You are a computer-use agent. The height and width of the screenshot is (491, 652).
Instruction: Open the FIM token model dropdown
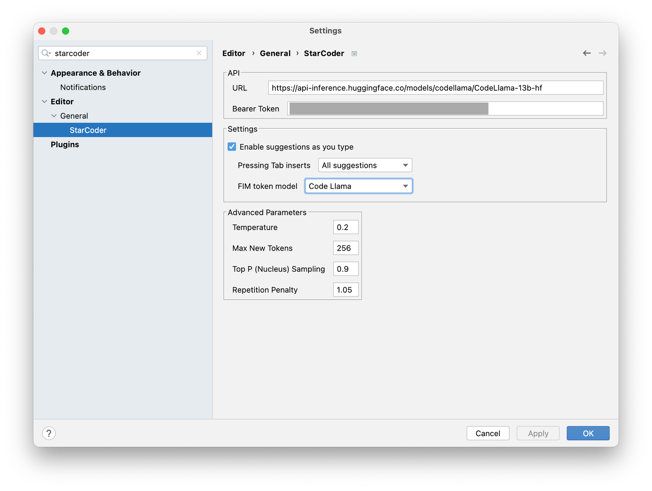click(359, 186)
